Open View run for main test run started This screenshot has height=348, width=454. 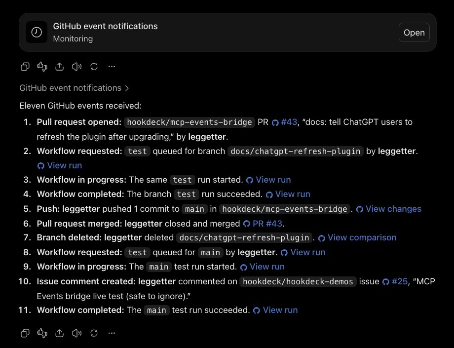263,267
